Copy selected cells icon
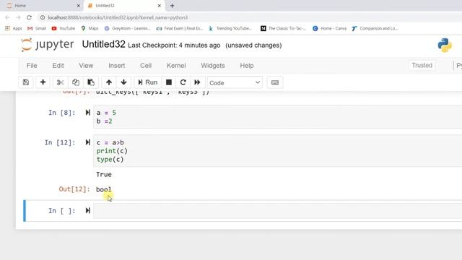The height and width of the screenshot is (260, 462). pyautogui.click(x=76, y=82)
